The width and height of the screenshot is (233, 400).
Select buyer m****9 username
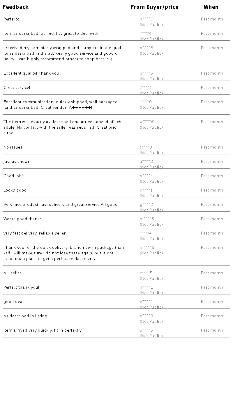tap(147, 248)
